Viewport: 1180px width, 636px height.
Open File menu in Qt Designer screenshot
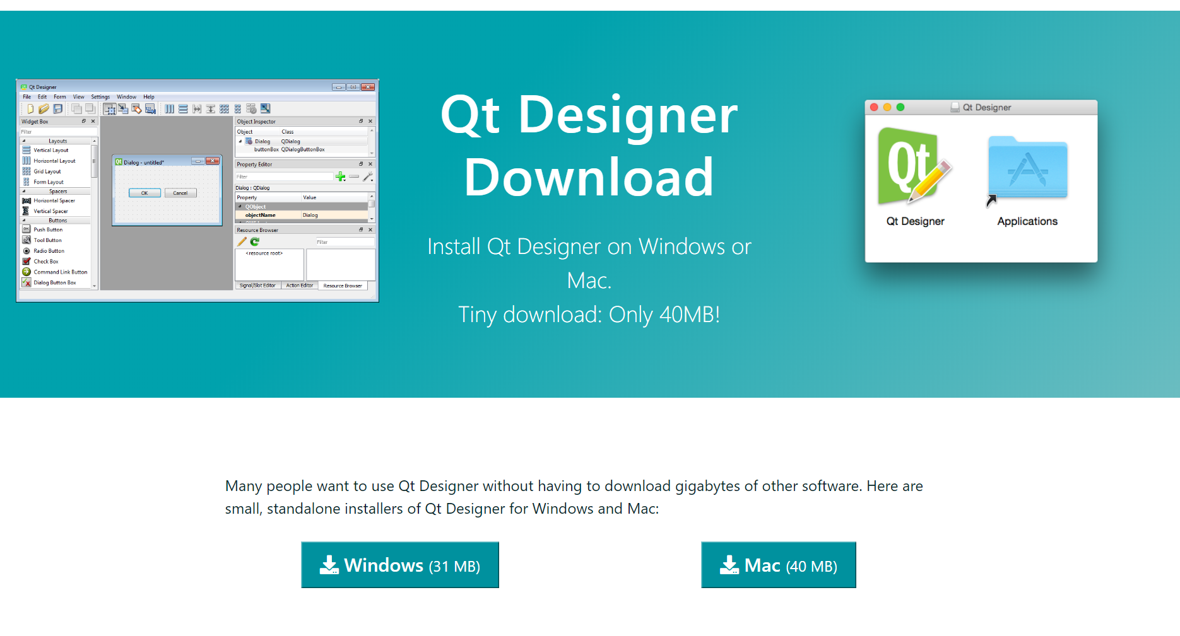click(x=27, y=97)
